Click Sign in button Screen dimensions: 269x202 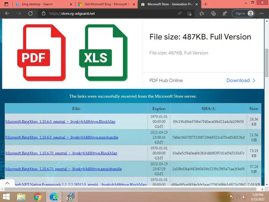tap(243, 13)
